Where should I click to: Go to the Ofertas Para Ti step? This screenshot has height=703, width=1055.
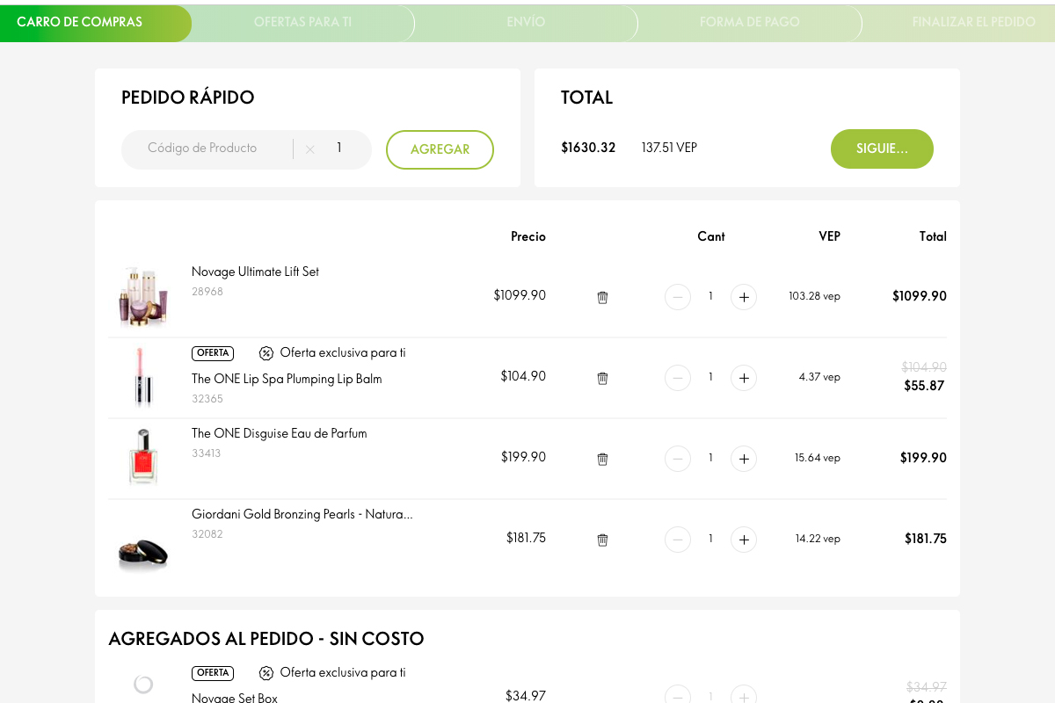pyautogui.click(x=302, y=23)
